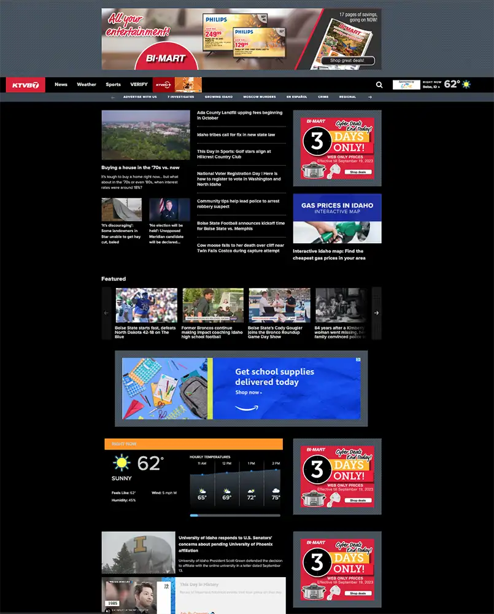Click the KTVB7 logo
Screen dimensions: 494x614
click(x=25, y=85)
